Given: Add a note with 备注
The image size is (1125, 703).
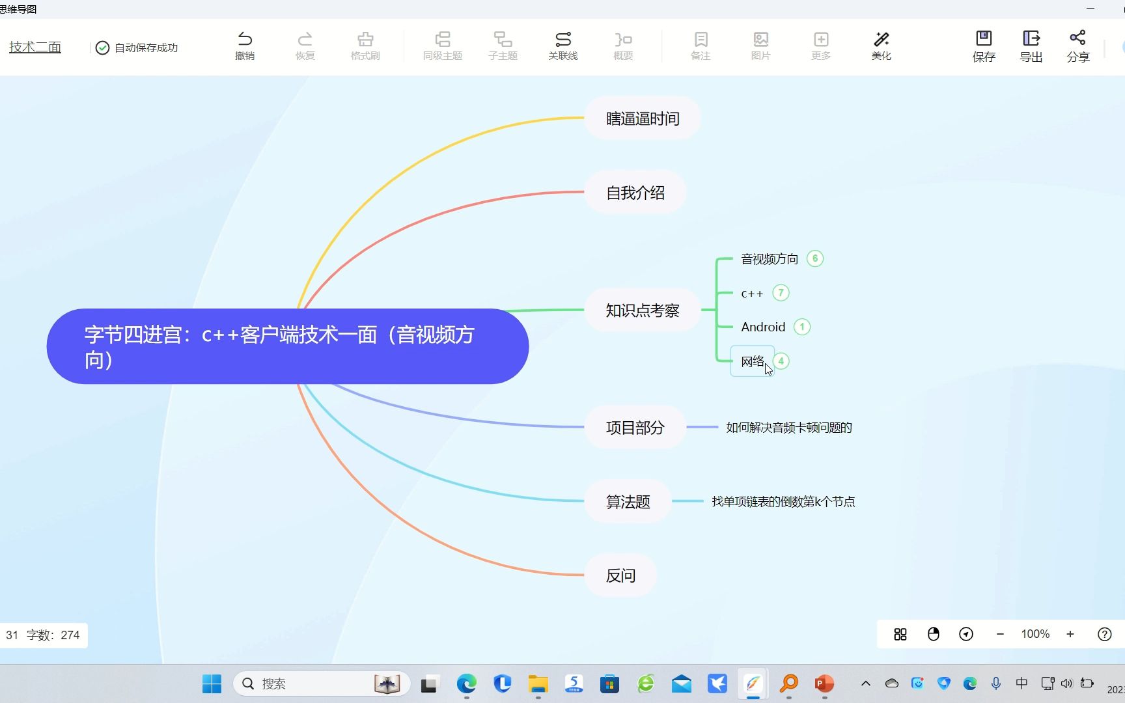Looking at the screenshot, I should 701,46.
